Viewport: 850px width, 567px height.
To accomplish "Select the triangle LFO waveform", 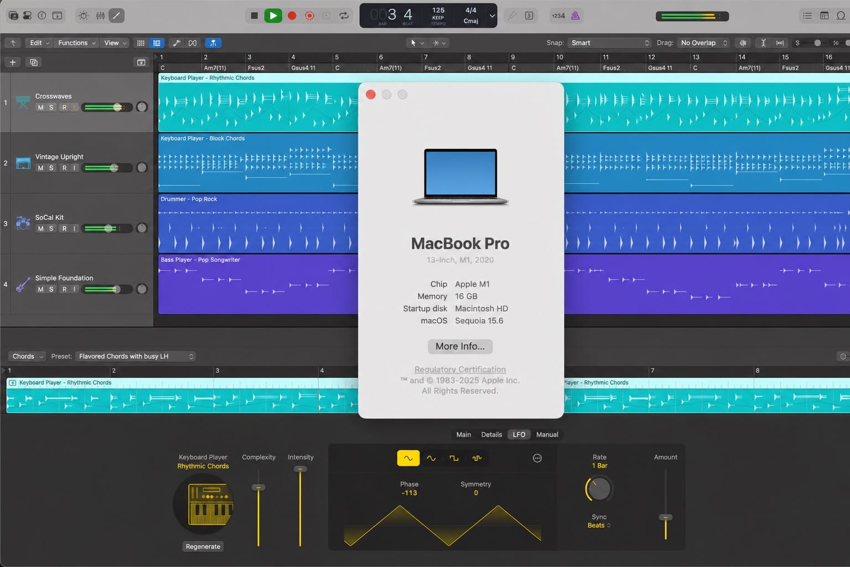I will coord(408,458).
